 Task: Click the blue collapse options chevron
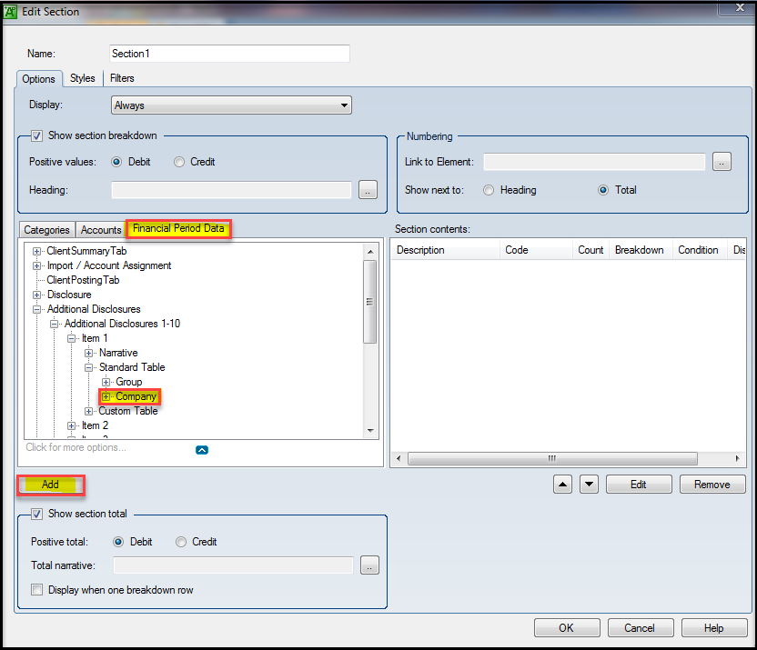pos(202,449)
